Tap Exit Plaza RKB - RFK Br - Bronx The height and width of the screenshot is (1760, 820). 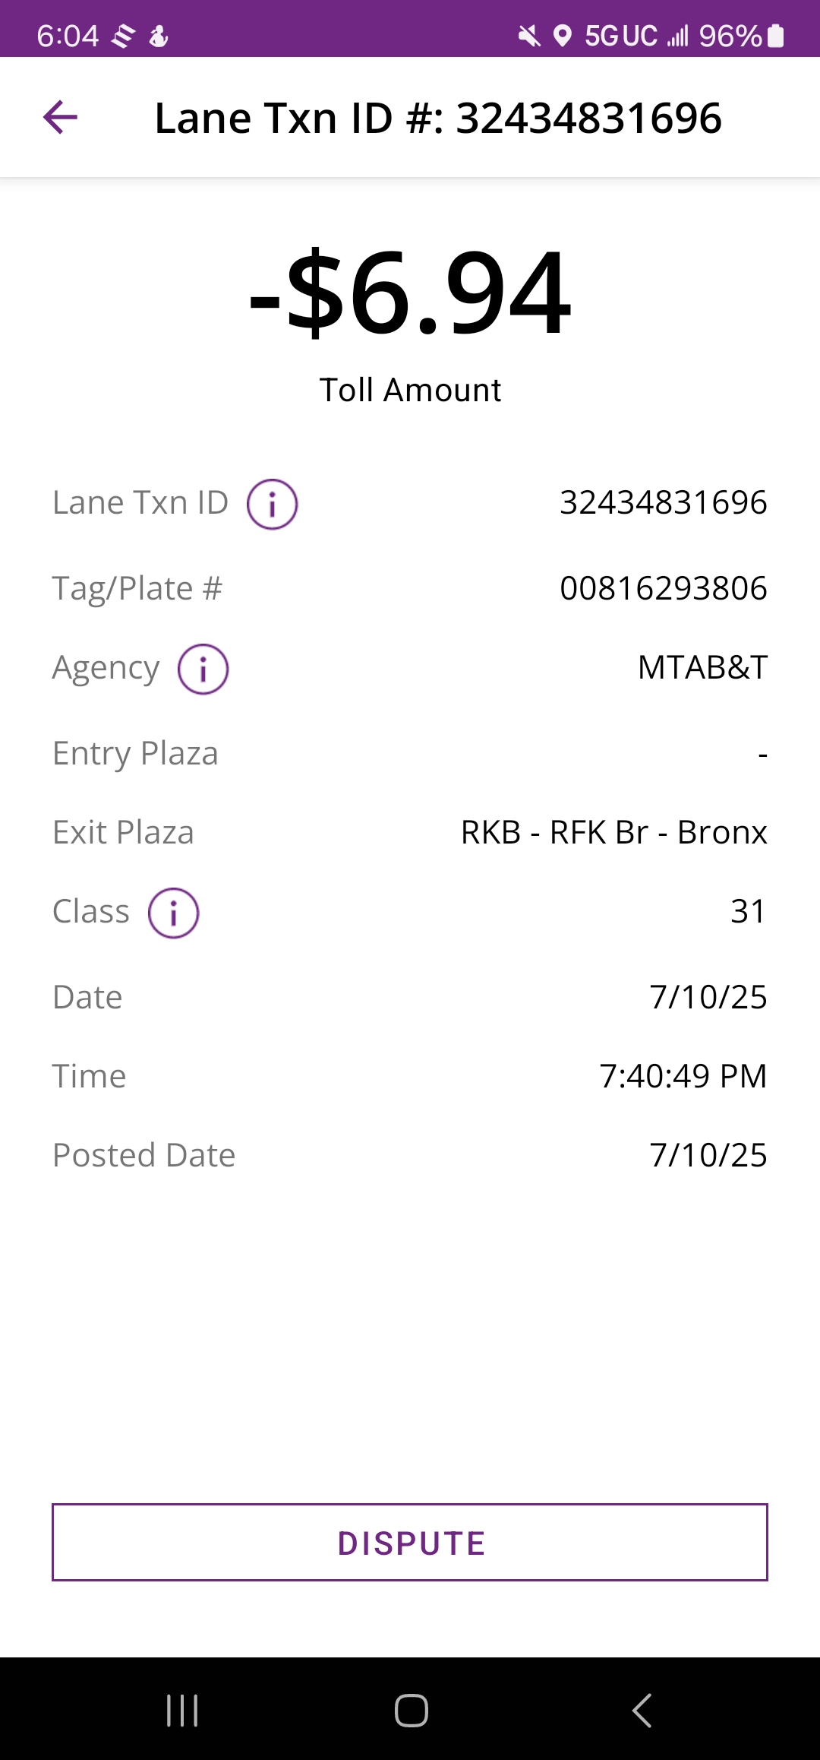pos(613,832)
